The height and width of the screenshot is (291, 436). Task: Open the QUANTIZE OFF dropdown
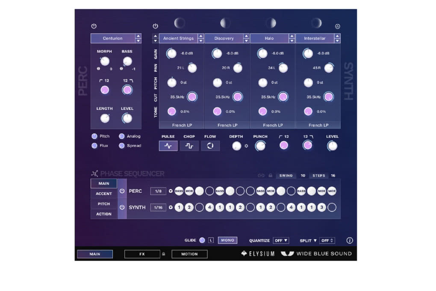[281, 241]
